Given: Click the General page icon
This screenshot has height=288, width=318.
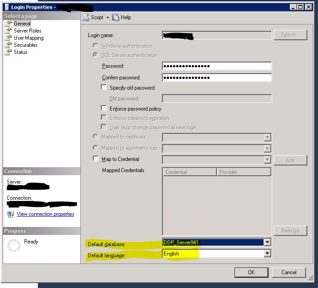Looking at the screenshot, I should coord(8,24).
